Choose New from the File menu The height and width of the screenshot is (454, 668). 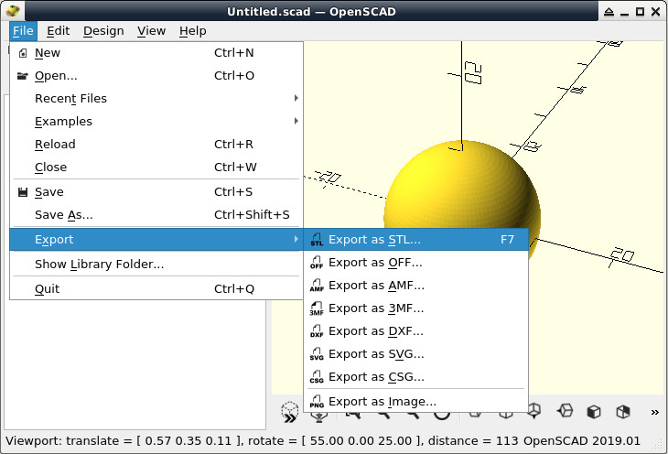coord(156,53)
